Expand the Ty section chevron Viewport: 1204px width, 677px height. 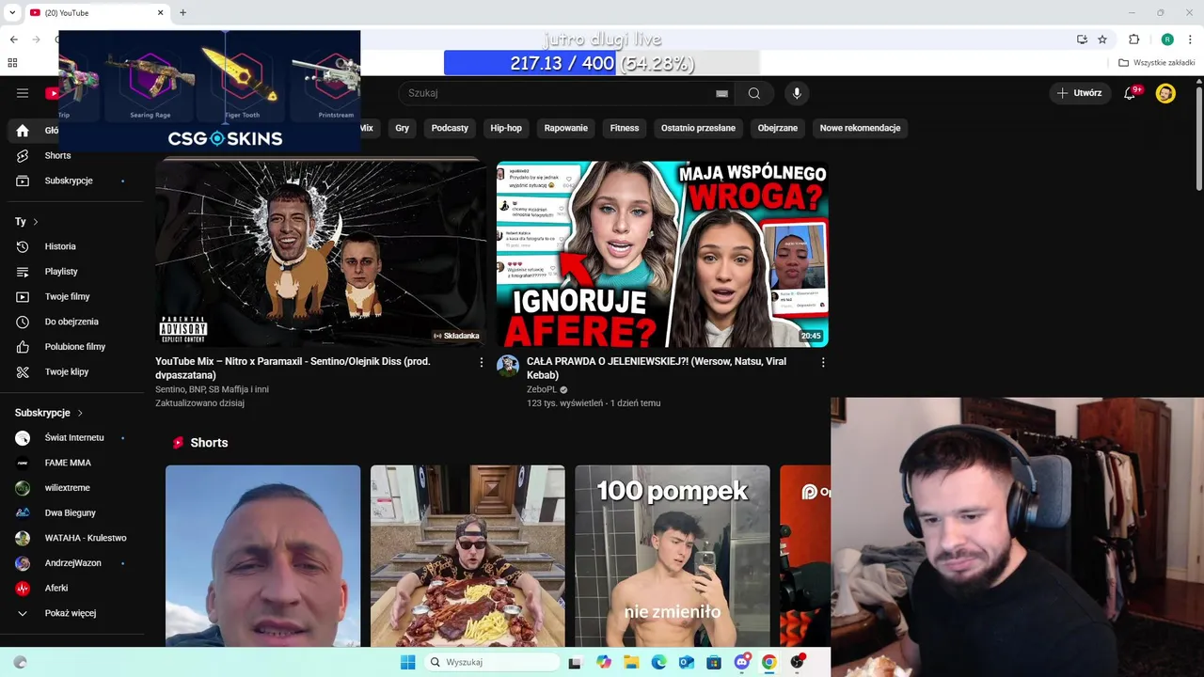click(36, 222)
